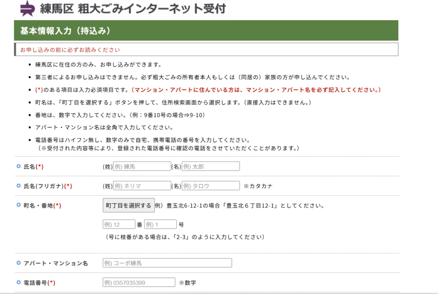Focus the アパート・マンション名 text field
The image size is (438, 294).
(x=167, y=263)
